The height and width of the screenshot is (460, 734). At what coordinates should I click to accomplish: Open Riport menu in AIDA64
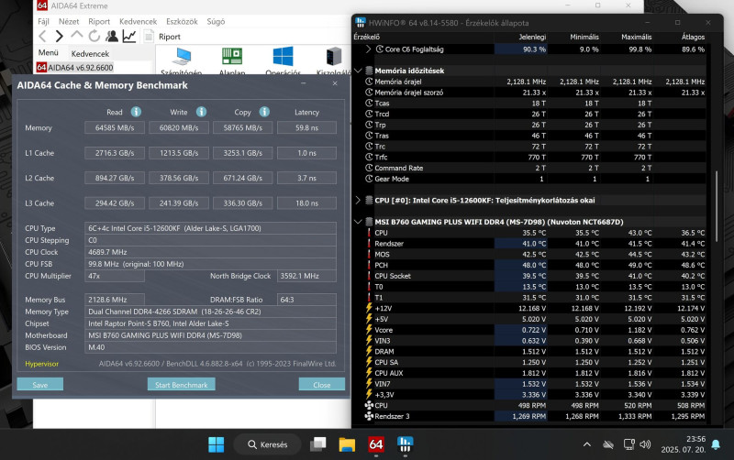(x=99, y=21)
